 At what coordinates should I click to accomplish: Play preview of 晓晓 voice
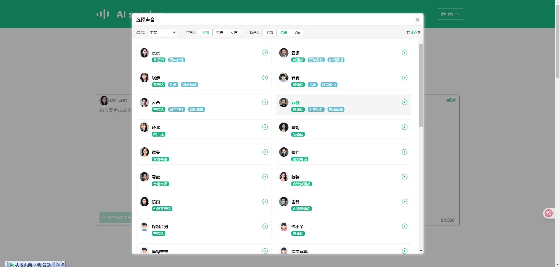click(x=265, y=53)
